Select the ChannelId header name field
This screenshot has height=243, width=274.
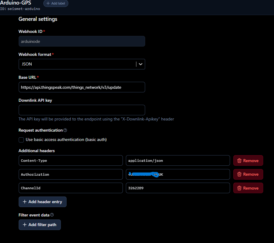click(x=70, y=188)
